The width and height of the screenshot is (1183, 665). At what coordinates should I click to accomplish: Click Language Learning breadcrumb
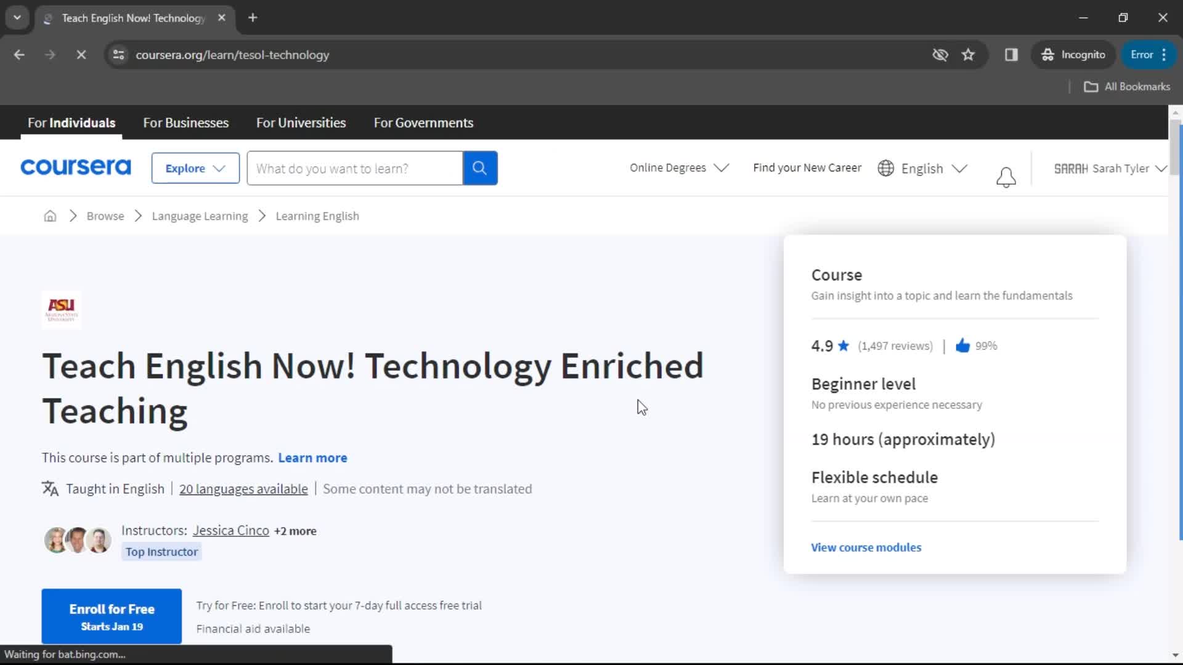coord(200,216)
